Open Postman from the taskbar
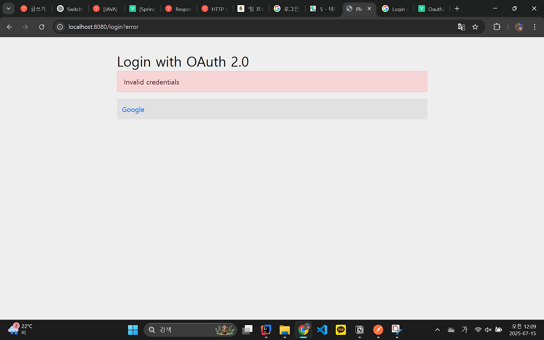The width and height of the screenshot is (544, 340). pyautogui.click(x=378, y=330)
